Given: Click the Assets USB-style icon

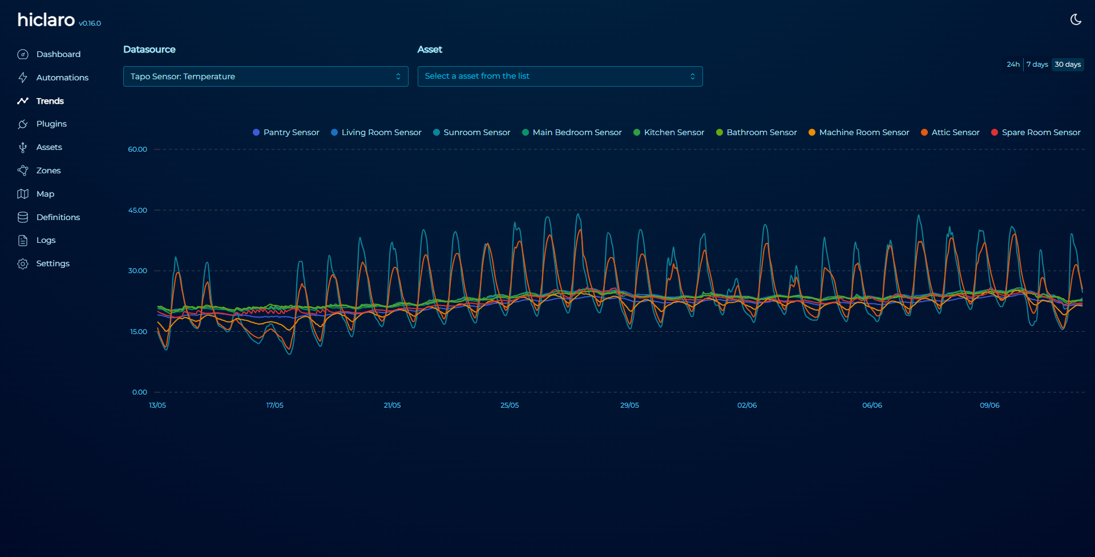Looking at the screenshot, I should (x=23, y=147).
